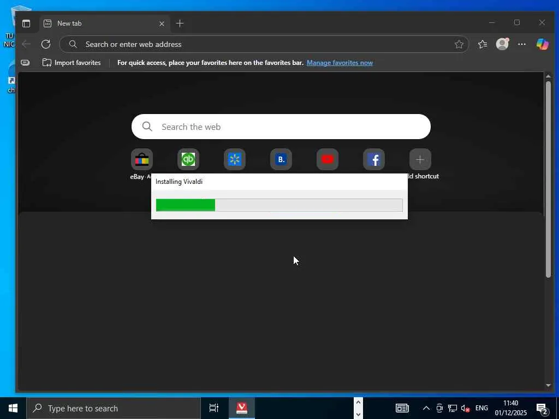The width and height of the screenshot is (559, 419).
Task: Open Settings and more ellipsis menu
Action: tap(522, 44)
